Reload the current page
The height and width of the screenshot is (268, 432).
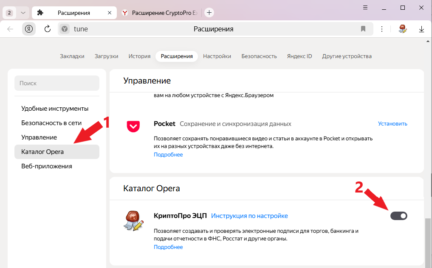(48, 29)
